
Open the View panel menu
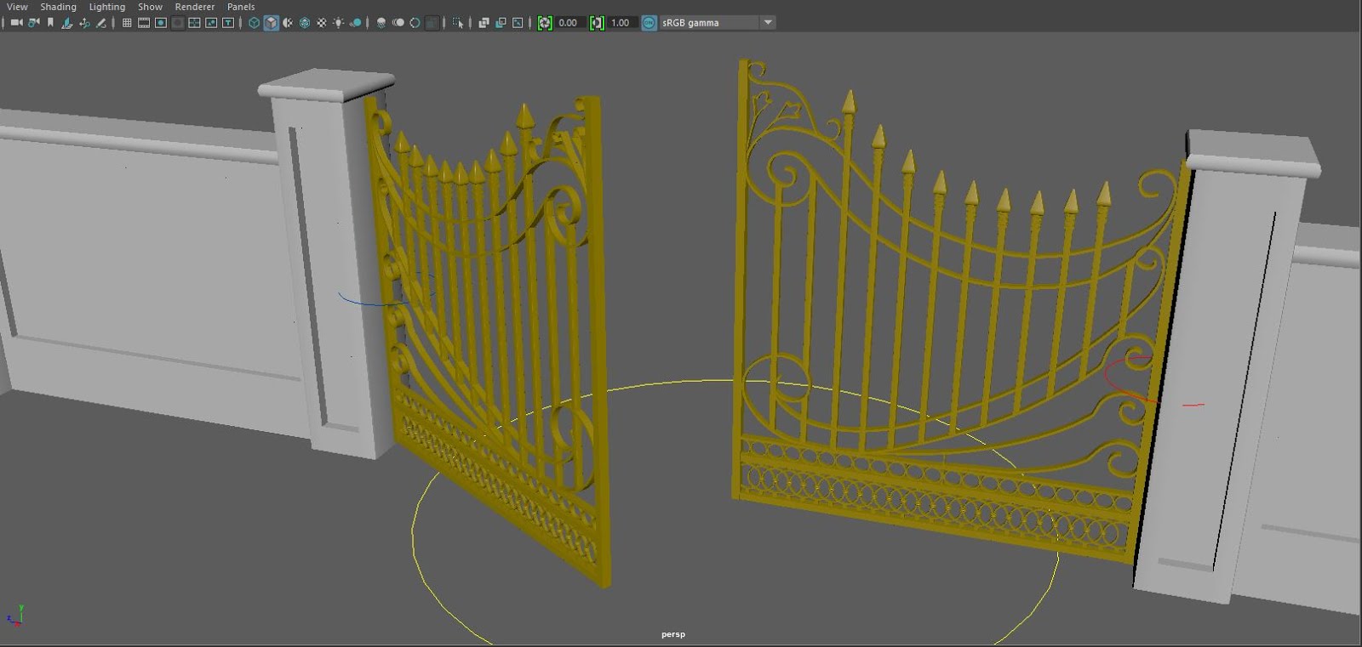tap(17, 7)
